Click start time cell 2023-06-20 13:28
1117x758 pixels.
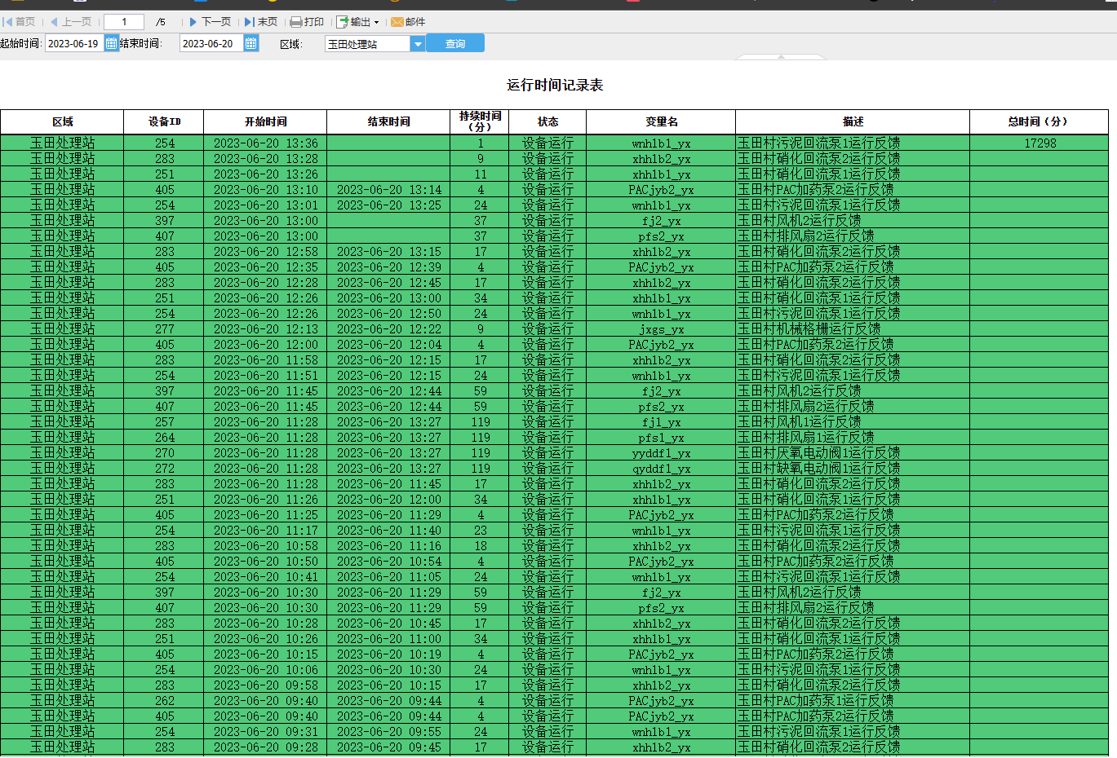(266, 159)
